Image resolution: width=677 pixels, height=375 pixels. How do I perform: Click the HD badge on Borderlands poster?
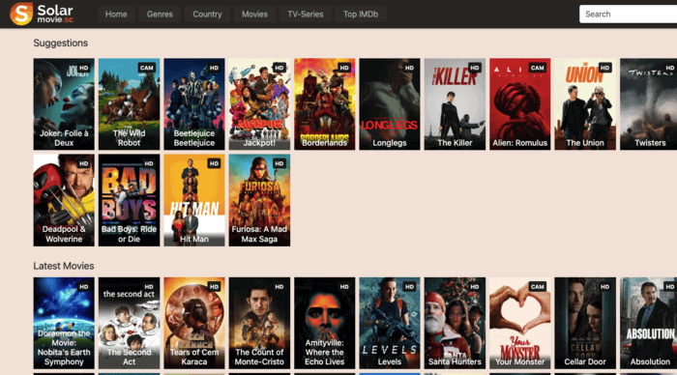point(344,68)
